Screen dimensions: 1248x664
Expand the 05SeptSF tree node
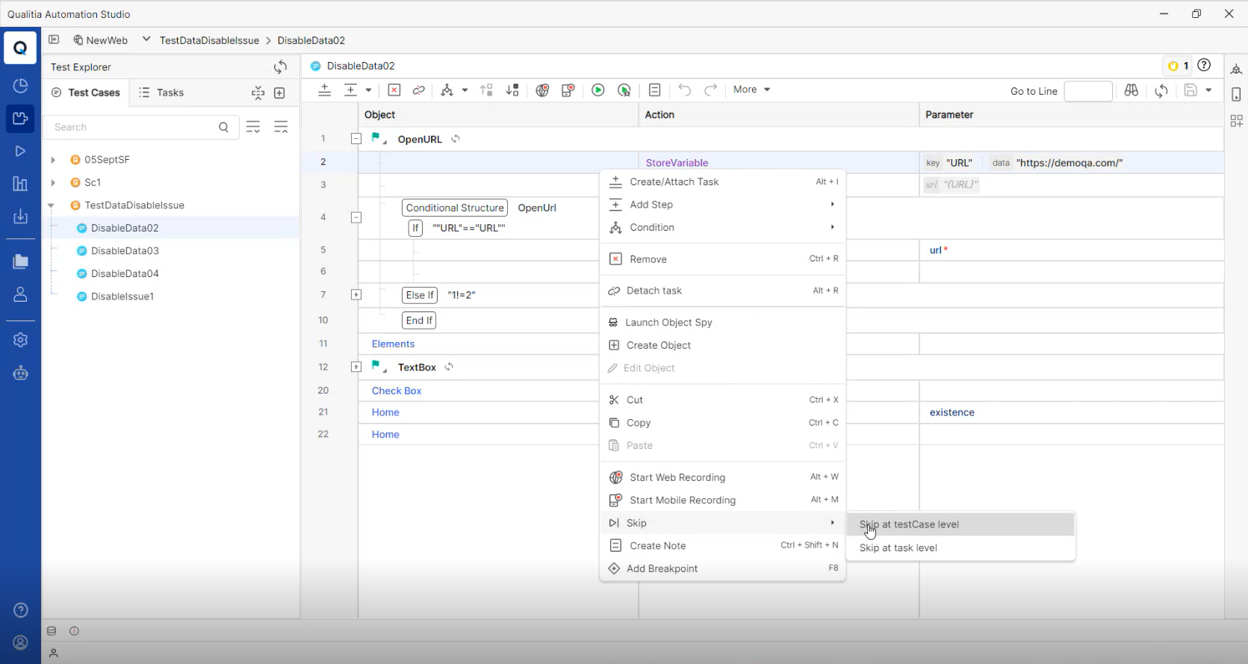[53, 160]
